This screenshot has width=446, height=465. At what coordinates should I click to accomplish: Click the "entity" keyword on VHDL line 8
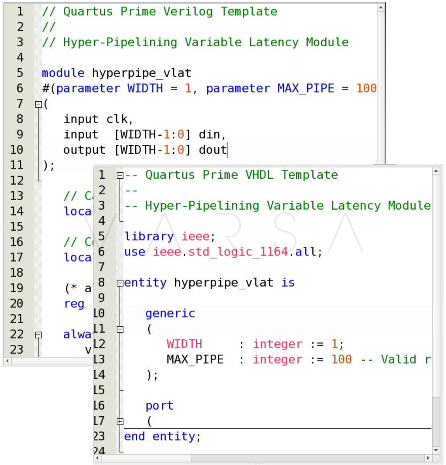tap(146, 283)
